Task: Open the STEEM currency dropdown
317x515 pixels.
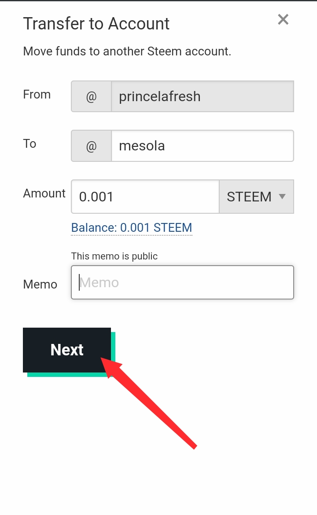Action: click(x=249, y=197)
